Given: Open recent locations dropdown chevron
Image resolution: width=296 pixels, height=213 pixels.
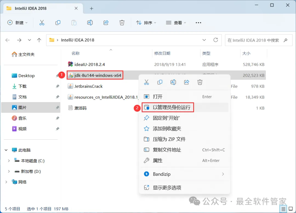Looking at the screenshot, I should pyautogui.click(x=29, y=40).
